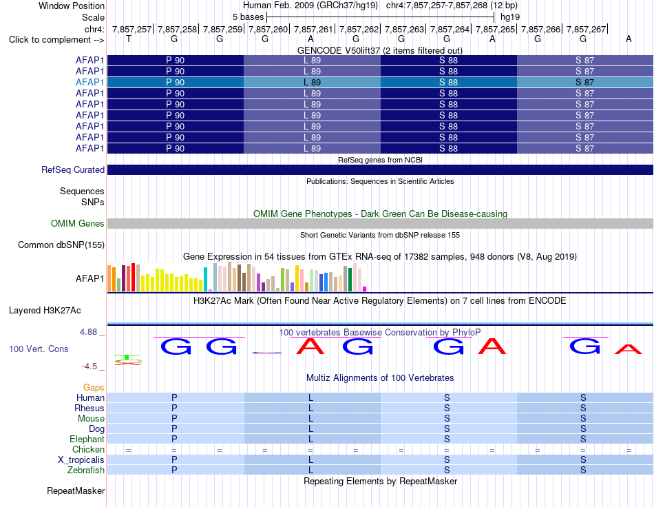Click the '5 bases' scale bar line

tap(381, 17)
